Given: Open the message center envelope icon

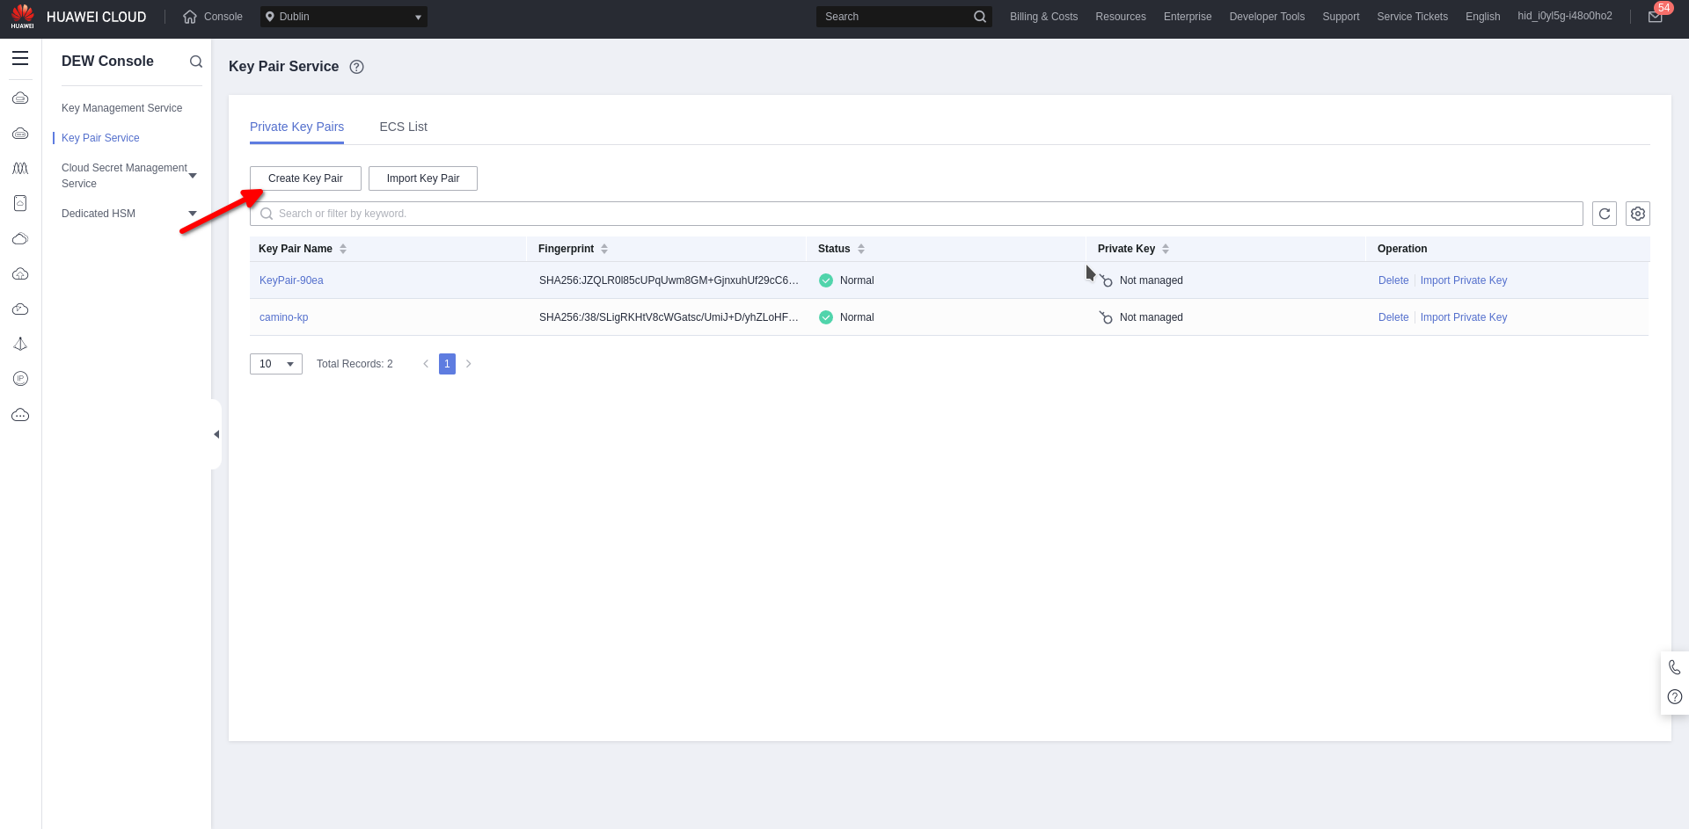Looking at the screenshot, I should click(1655, 17).
